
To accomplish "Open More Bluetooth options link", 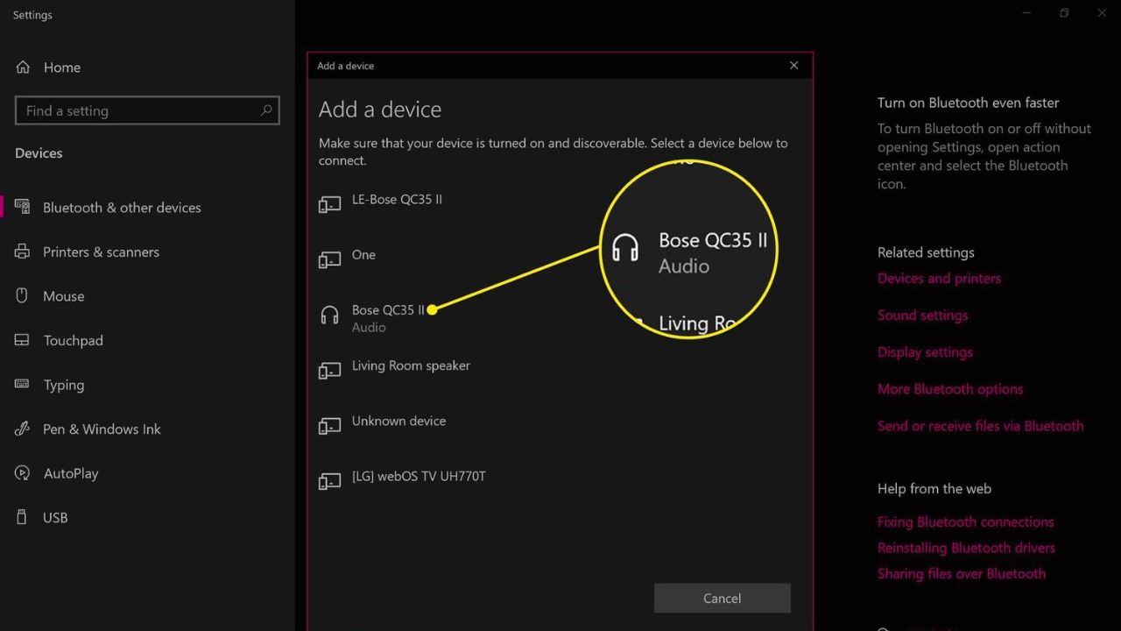I will click(950, 389).
